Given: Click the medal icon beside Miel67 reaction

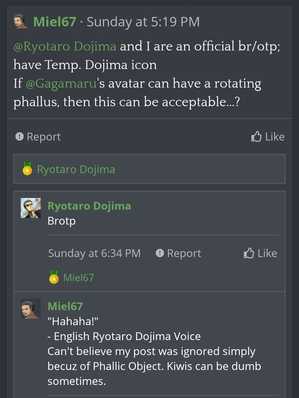Looking at the screenshot, I should [x=54, y=277].
